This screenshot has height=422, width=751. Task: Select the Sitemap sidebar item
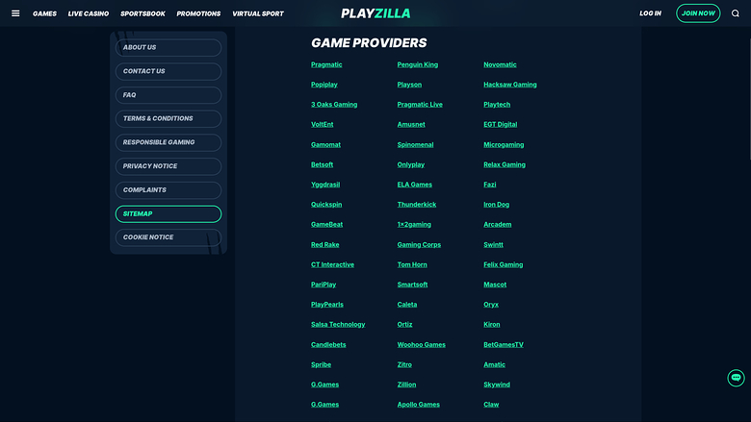[168, 213]
